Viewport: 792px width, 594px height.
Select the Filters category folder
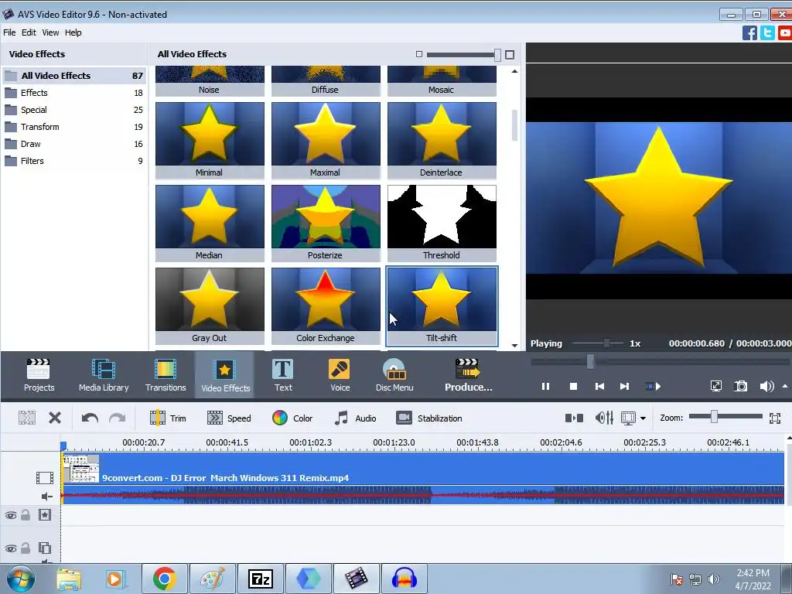point(73,161)
